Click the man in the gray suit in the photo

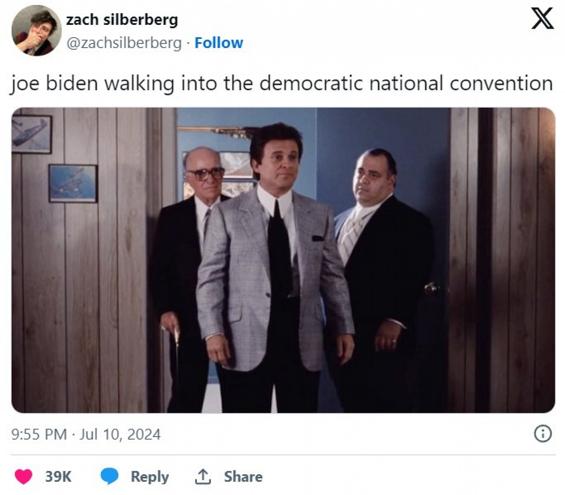(275, 264)
